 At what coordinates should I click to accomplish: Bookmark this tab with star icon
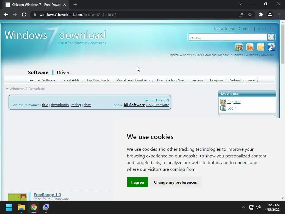click(250, 14)
